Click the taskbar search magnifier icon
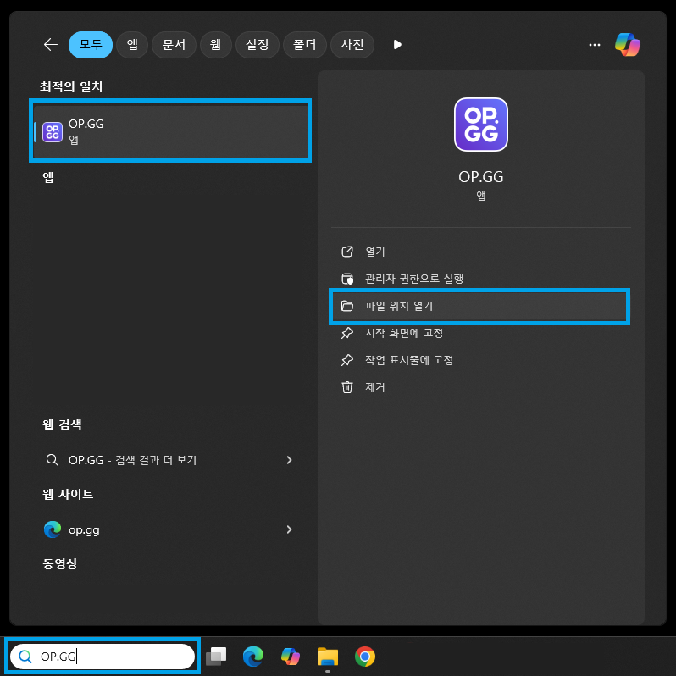The height and width of the screenshot is (676, 676). point(25,657)
